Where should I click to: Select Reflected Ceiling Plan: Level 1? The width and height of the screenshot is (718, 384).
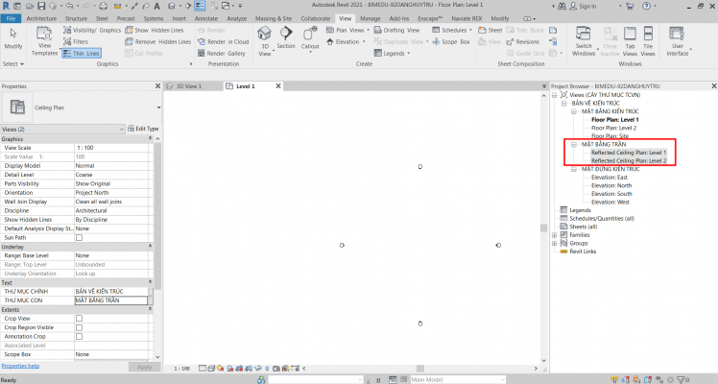click(x=628, y=153)
